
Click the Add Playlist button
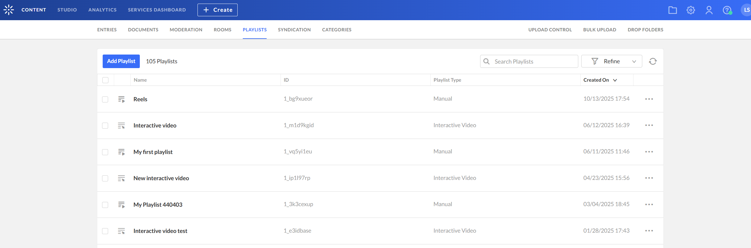pyautogui.click(x=121, y=61)
